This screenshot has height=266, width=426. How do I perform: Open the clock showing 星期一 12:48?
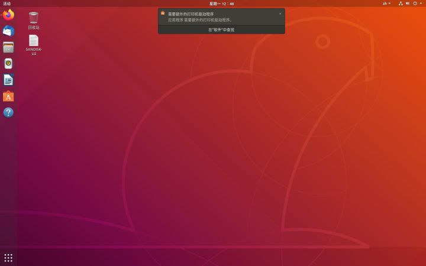click(221, 4)
